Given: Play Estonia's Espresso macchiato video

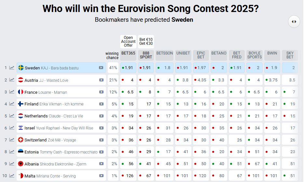Looking at the screenshot, I should (101, 152).
